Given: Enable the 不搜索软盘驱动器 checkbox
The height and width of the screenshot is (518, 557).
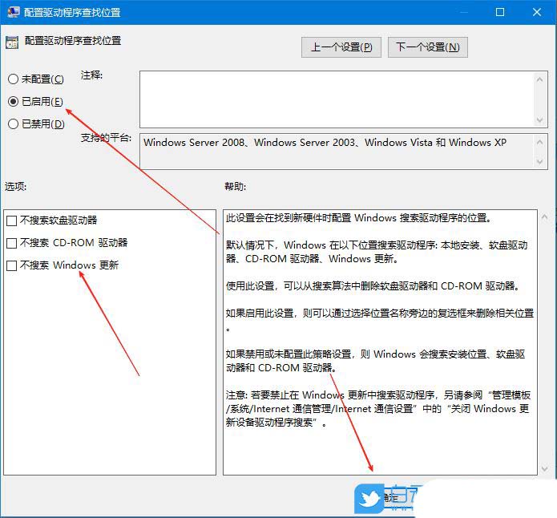Looking at the screenshot, I should [11, 221].
